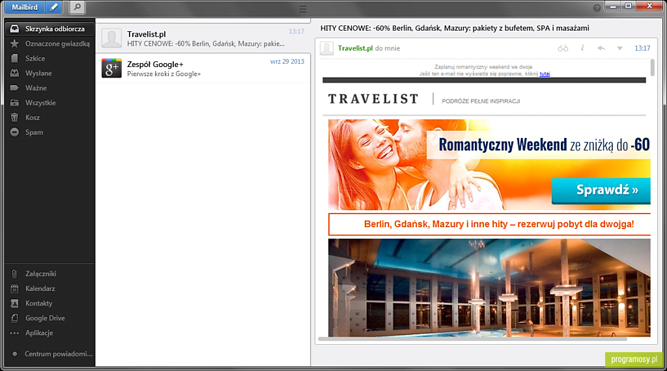Click the Berlin, Gdańsk, Mazury red headline
This screenshot has width=667, height=371.
(498, 225)
